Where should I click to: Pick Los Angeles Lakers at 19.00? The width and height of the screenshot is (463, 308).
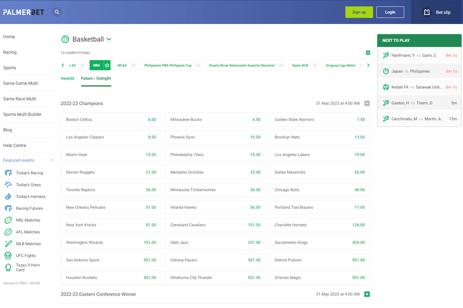(320, 155)
